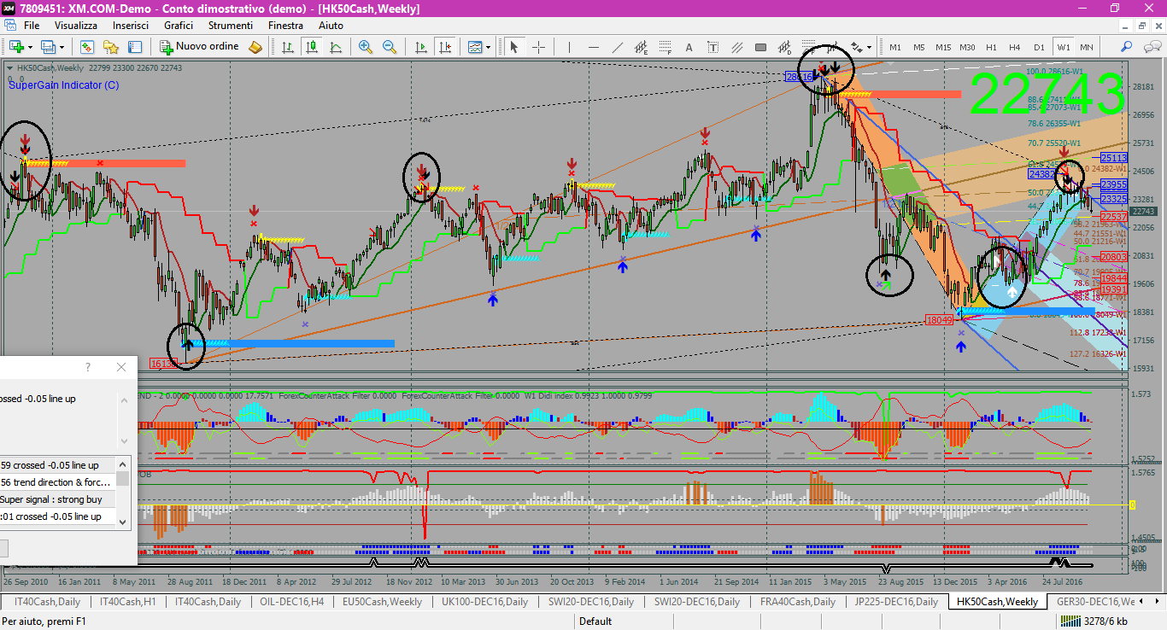The image size is (1167, 630).
Task: Select the equidistant channel tool
Action: [x=642, y=46]
